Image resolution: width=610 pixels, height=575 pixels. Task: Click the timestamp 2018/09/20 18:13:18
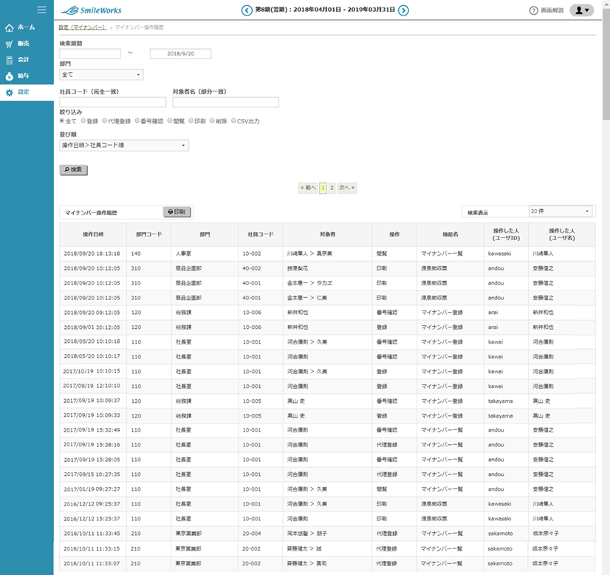pyautogui.click(x=92, y=254)
